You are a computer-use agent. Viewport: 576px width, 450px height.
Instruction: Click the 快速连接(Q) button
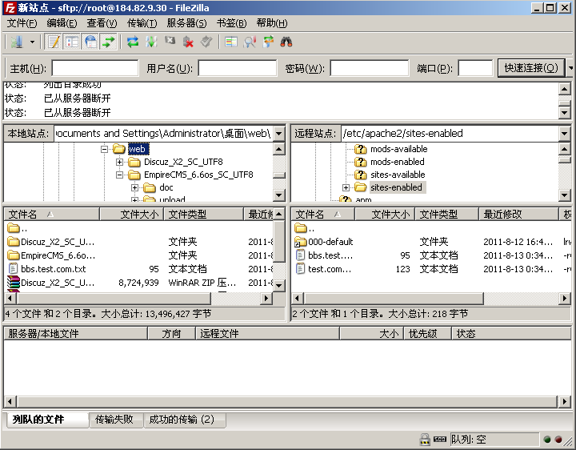click(531, 68)
